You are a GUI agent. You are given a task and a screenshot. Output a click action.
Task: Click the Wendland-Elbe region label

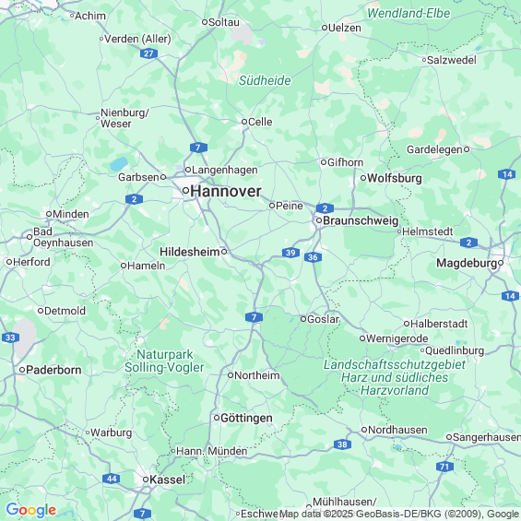coord(409,13)
